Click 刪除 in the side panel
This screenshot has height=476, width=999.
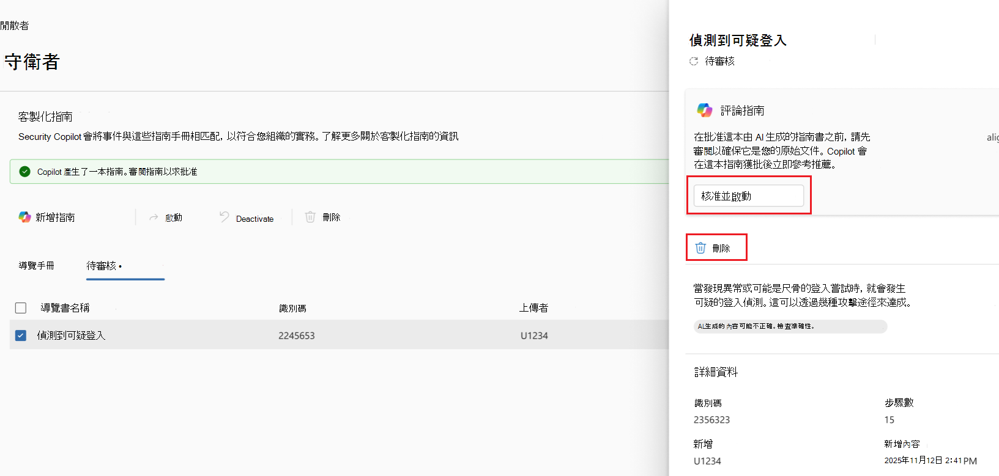721,248
